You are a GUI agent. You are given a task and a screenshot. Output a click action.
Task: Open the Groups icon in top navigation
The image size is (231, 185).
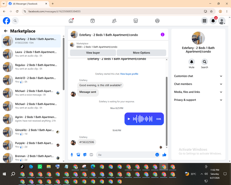157,21
